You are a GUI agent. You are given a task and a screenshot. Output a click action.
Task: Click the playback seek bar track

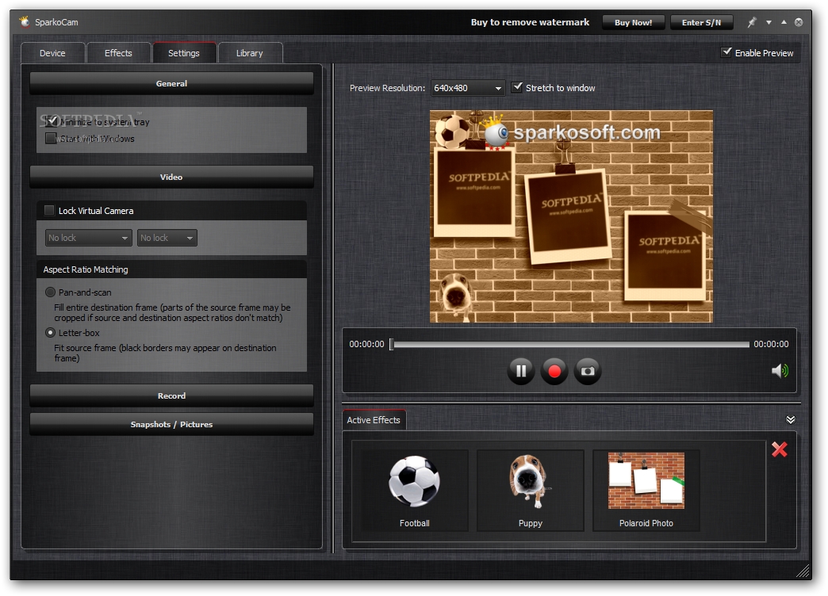570,344
